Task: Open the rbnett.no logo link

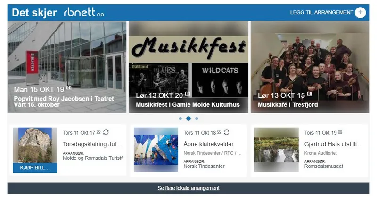Action: pos(84,13)
